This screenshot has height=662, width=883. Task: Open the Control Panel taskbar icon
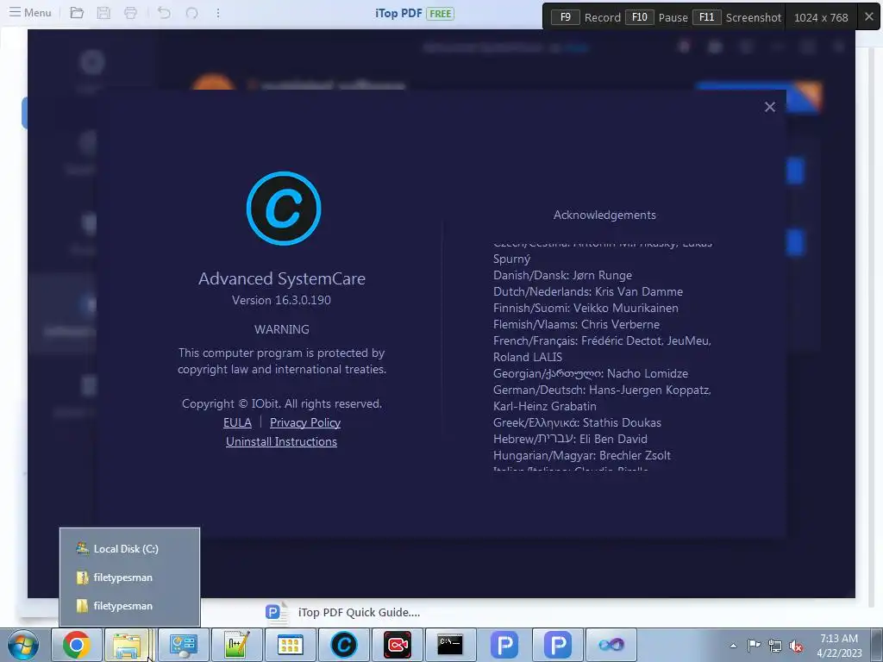183,645
